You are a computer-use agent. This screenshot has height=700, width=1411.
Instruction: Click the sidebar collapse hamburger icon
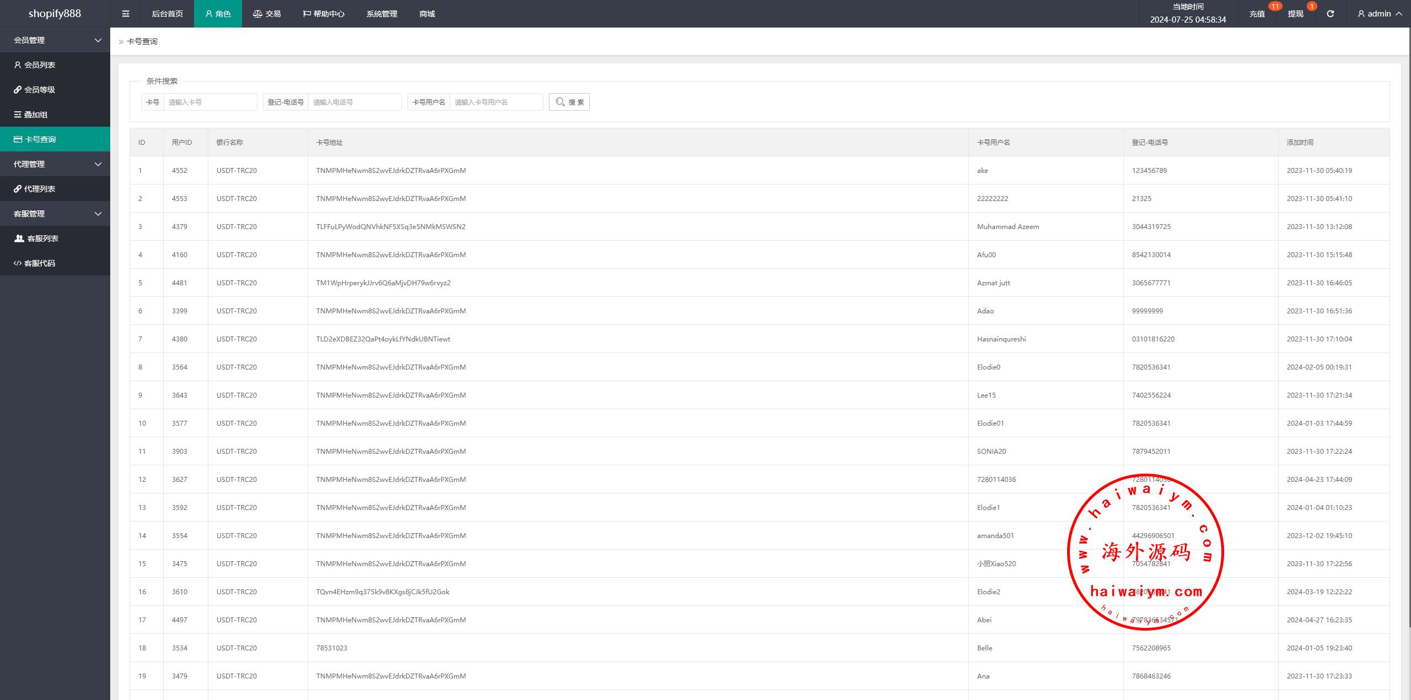pos(126,14)
